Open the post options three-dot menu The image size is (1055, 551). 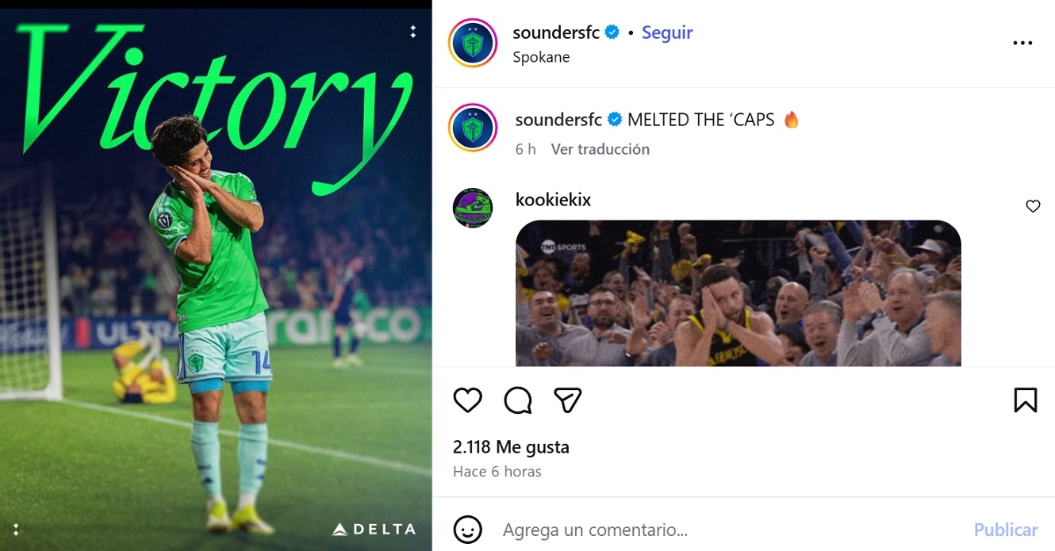click(1022, 42)
